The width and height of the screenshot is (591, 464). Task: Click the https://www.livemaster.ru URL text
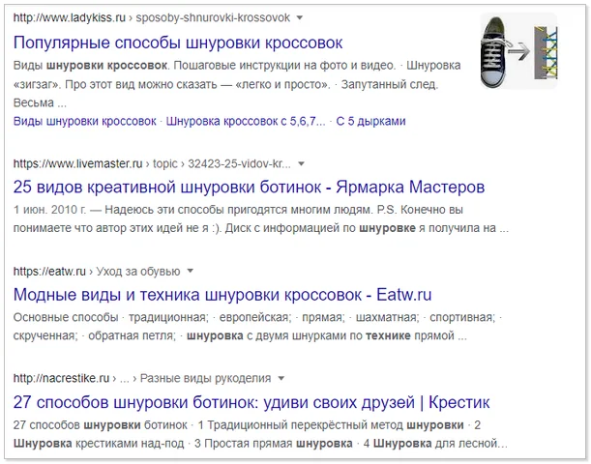point(77,163)
